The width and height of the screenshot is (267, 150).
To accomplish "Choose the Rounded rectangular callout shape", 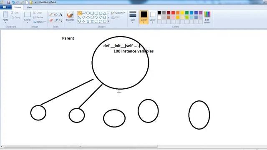I will click(x=96, y=21).
